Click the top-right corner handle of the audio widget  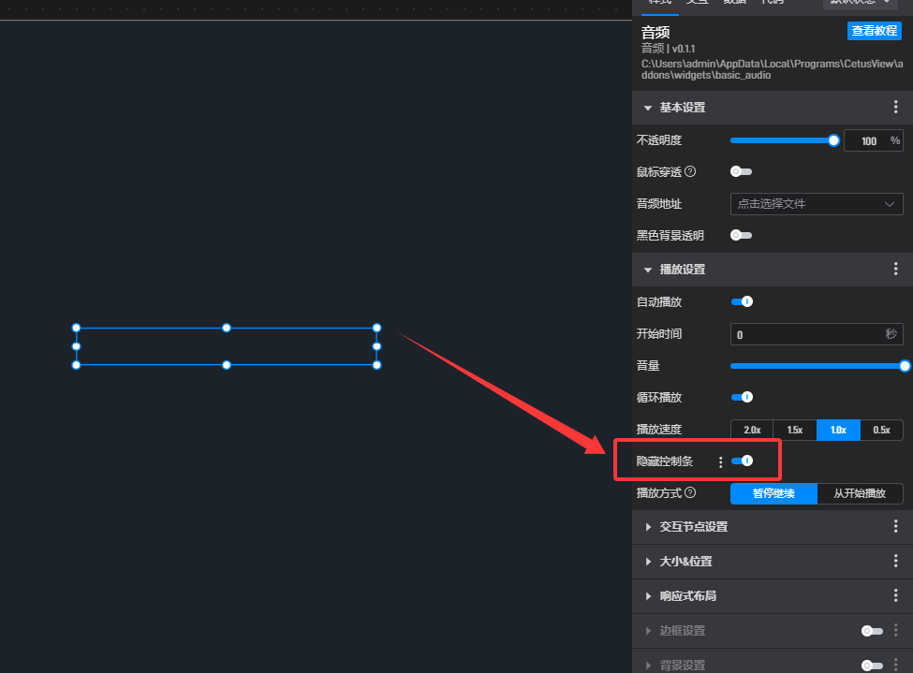pos(376,328)
